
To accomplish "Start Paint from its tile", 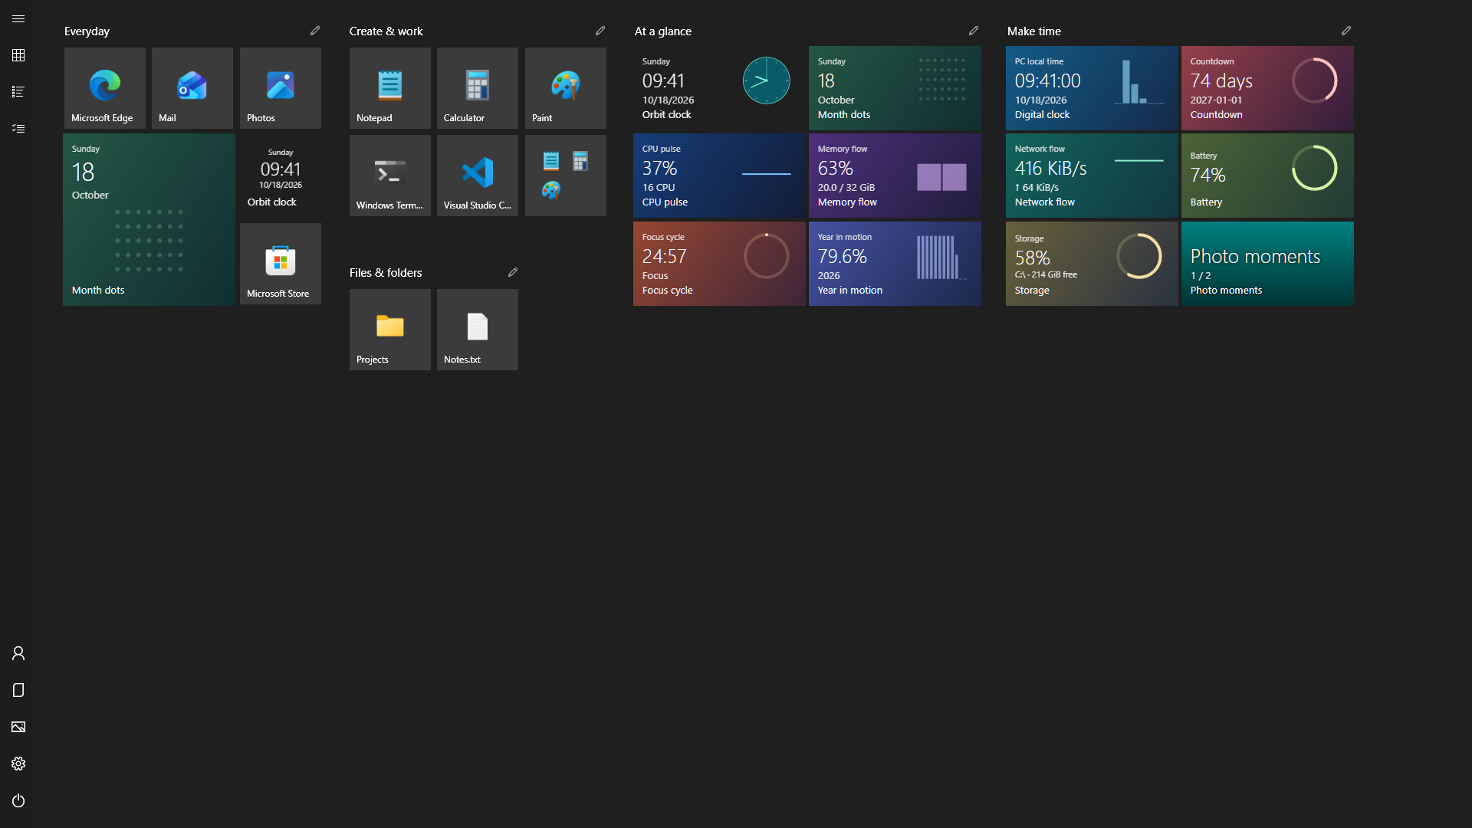I will tap(566, 88).
